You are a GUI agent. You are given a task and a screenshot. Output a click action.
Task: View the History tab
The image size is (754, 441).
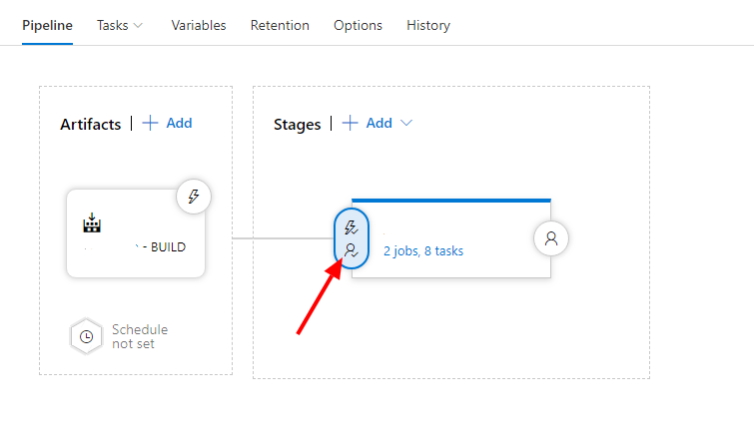pyautogui.click(x=427, y=25)
